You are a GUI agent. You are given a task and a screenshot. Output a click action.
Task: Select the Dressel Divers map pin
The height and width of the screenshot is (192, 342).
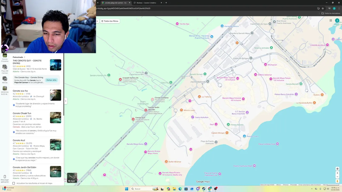tap(244, 136)
